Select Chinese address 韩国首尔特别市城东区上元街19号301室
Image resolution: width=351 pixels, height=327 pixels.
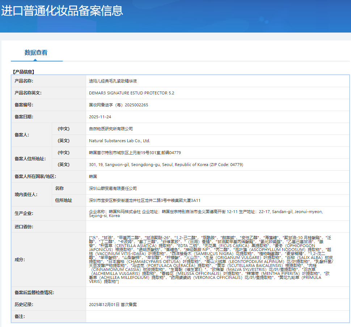click(125, 153)
